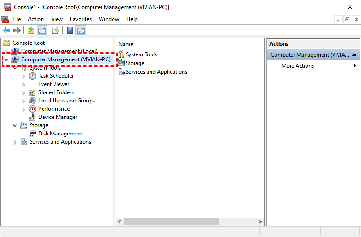Image resolution: width=361 pixels, height=237 pixels.
Task: Collapse the Storage tree node
Action: (x=15, y=125)
